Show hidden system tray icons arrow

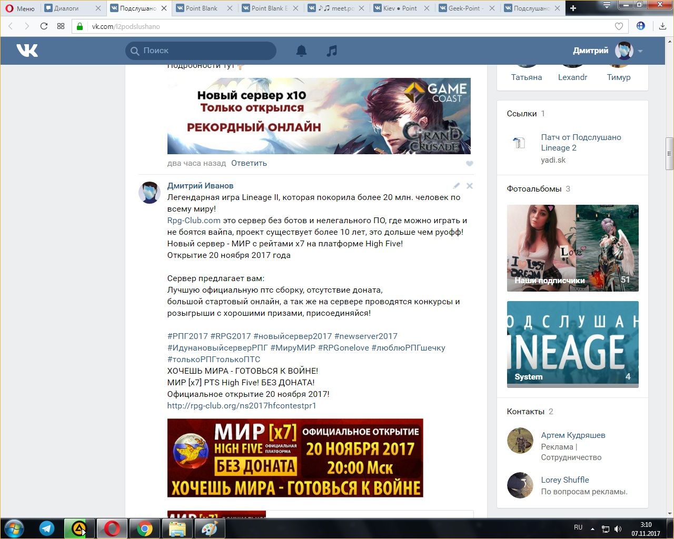coord(592,529)
